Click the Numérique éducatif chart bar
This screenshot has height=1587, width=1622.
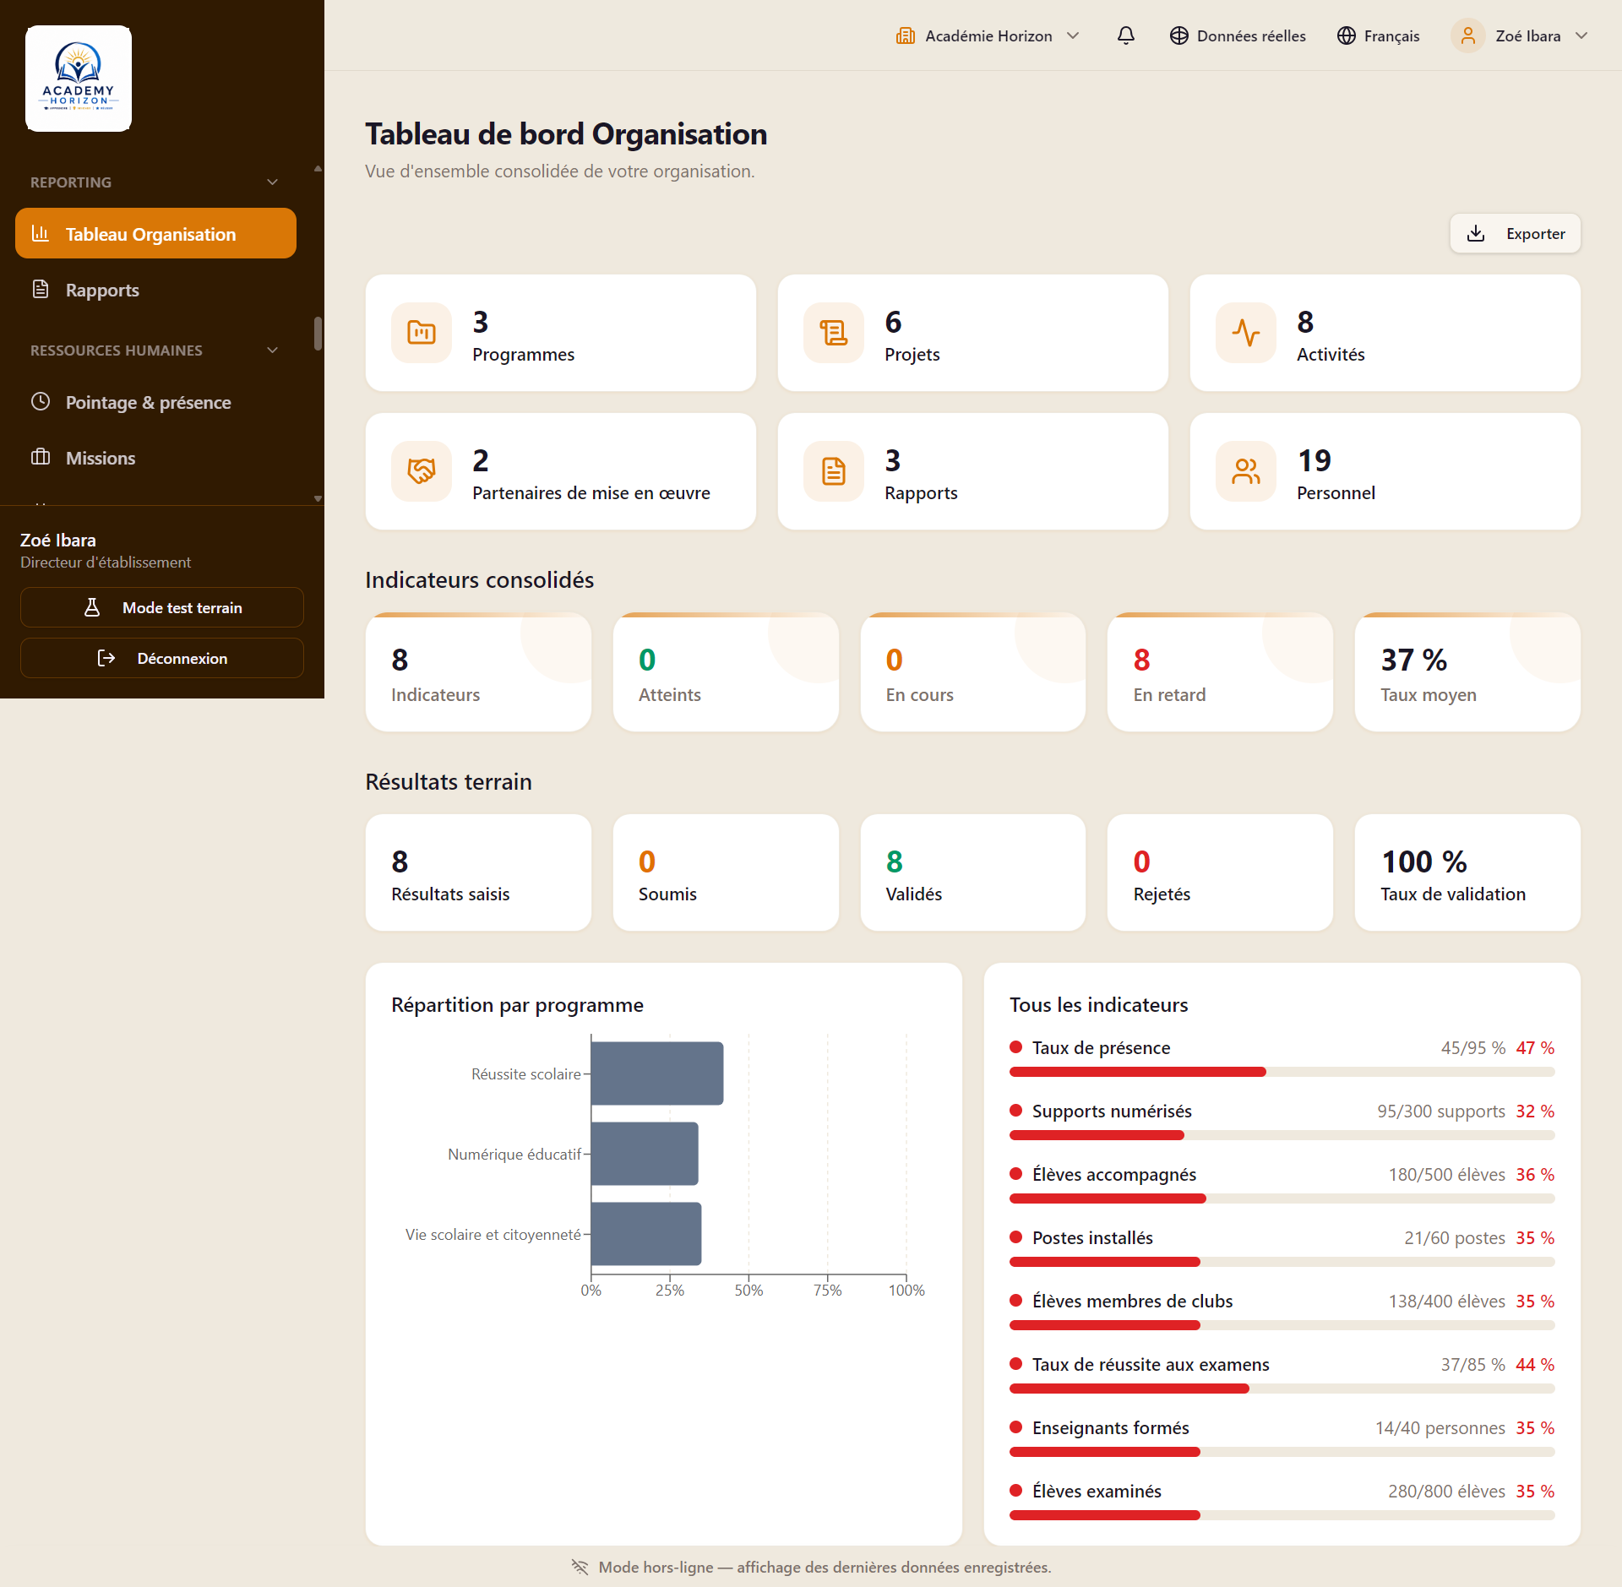645,1154
